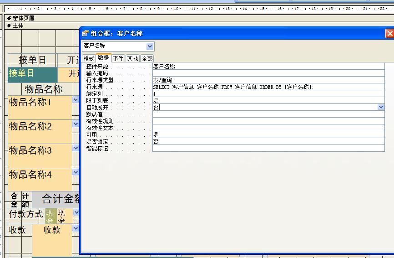Click the 行来源 SELECT statement field
This screenshot has width=394, height=258.
268,87
